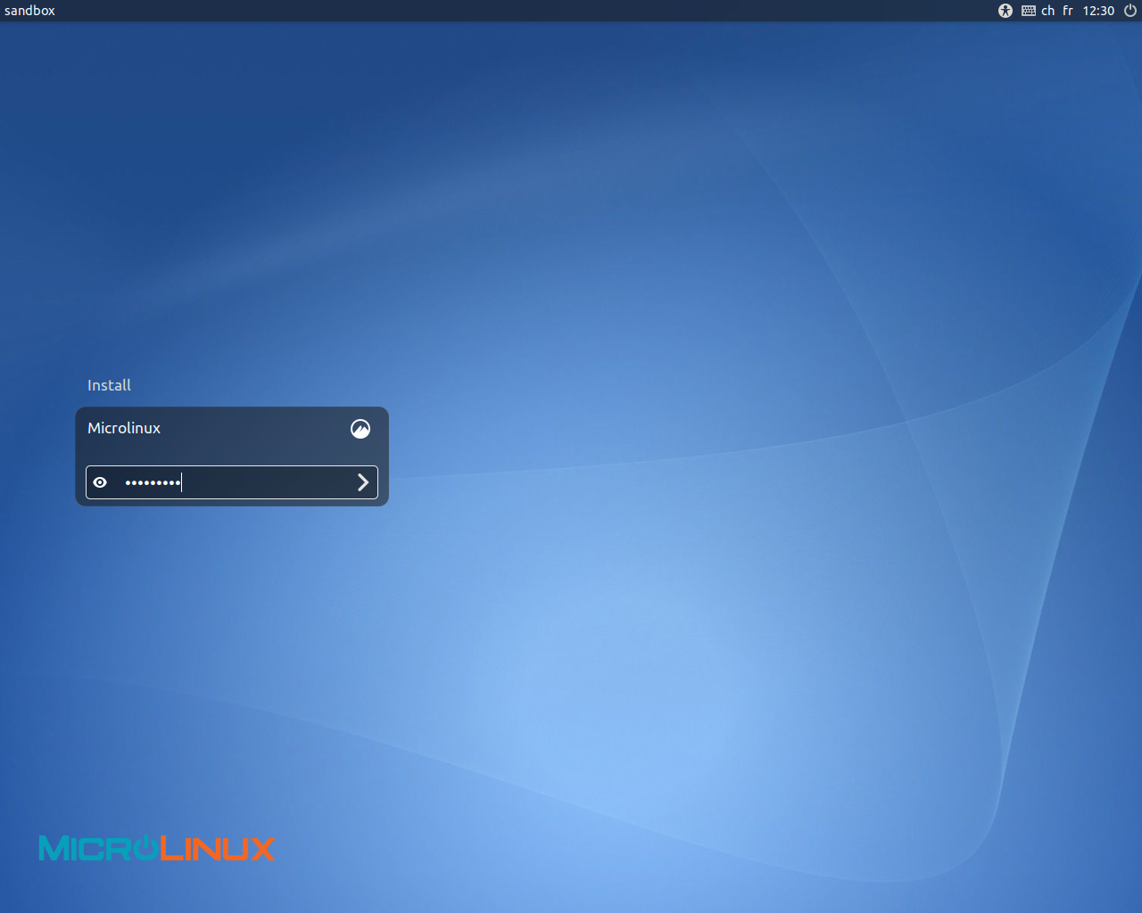This screenshot has height=913, width=1142.
Task: Click the "sandbox" hostname label
Action: [x=29, y=11]
